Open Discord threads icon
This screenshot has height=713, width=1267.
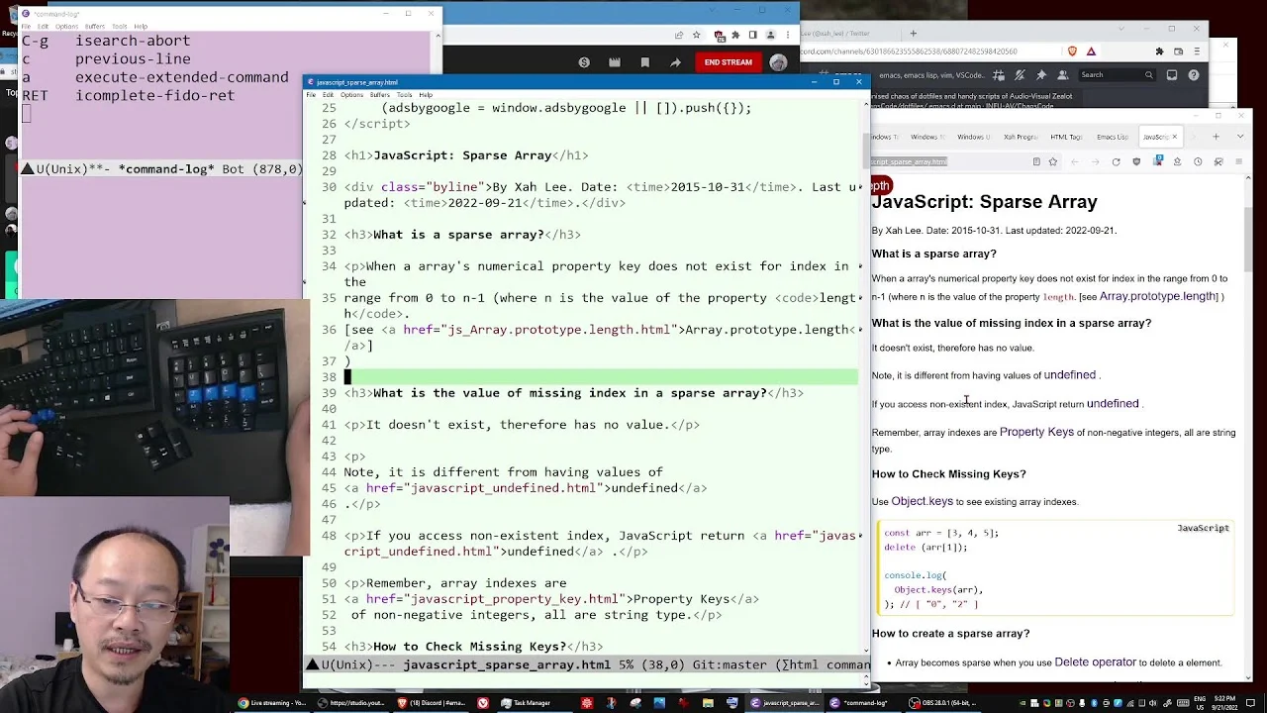(x=998, y=75)
